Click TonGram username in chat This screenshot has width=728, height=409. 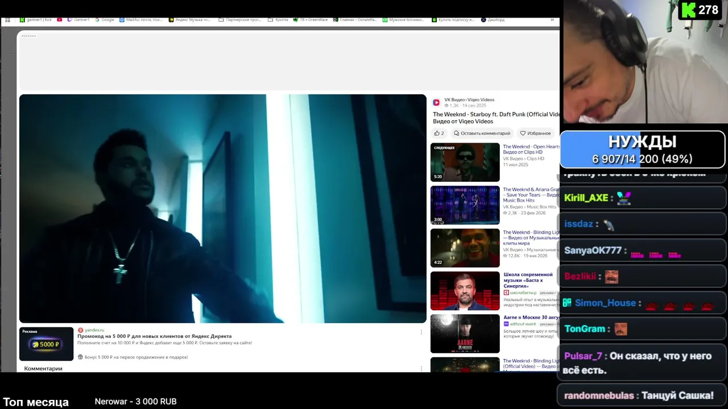(x=585, y=329)
